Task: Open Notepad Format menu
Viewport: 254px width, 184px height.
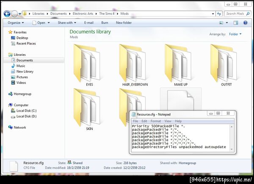Action: pos(156,121)
